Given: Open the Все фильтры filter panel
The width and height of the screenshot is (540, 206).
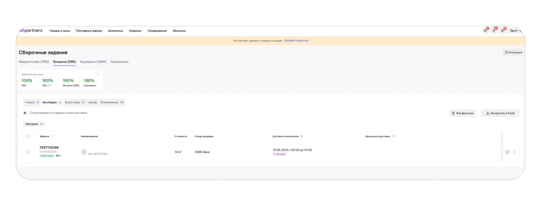Looking at the screenshot, I should pyautogui.click(x=462, y=113).
